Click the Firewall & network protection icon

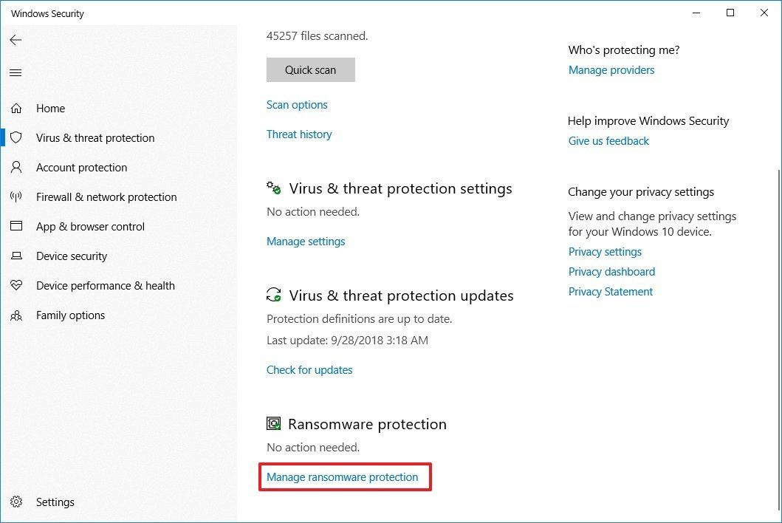tap(16, 196)
